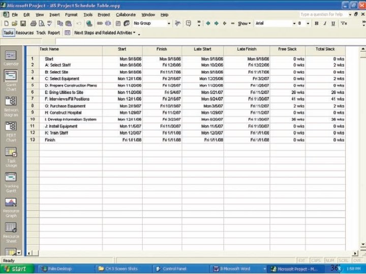Copy selected cells icon
The height and width of the screenshot is (274, 366).
(x=60, y=23)
